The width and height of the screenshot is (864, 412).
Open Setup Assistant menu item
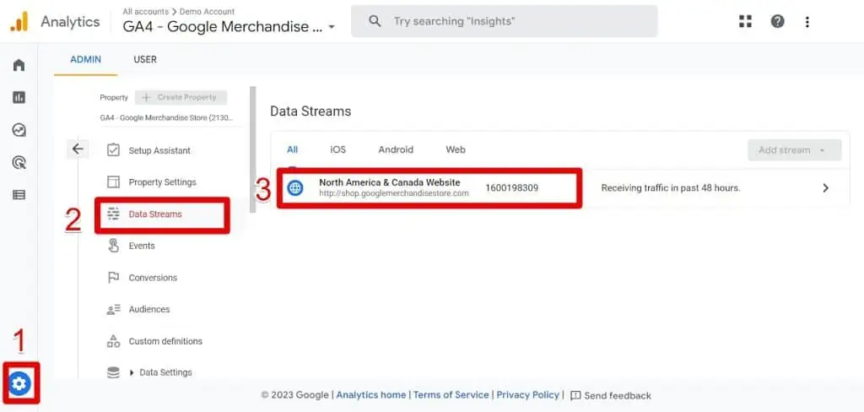(159, 150)
